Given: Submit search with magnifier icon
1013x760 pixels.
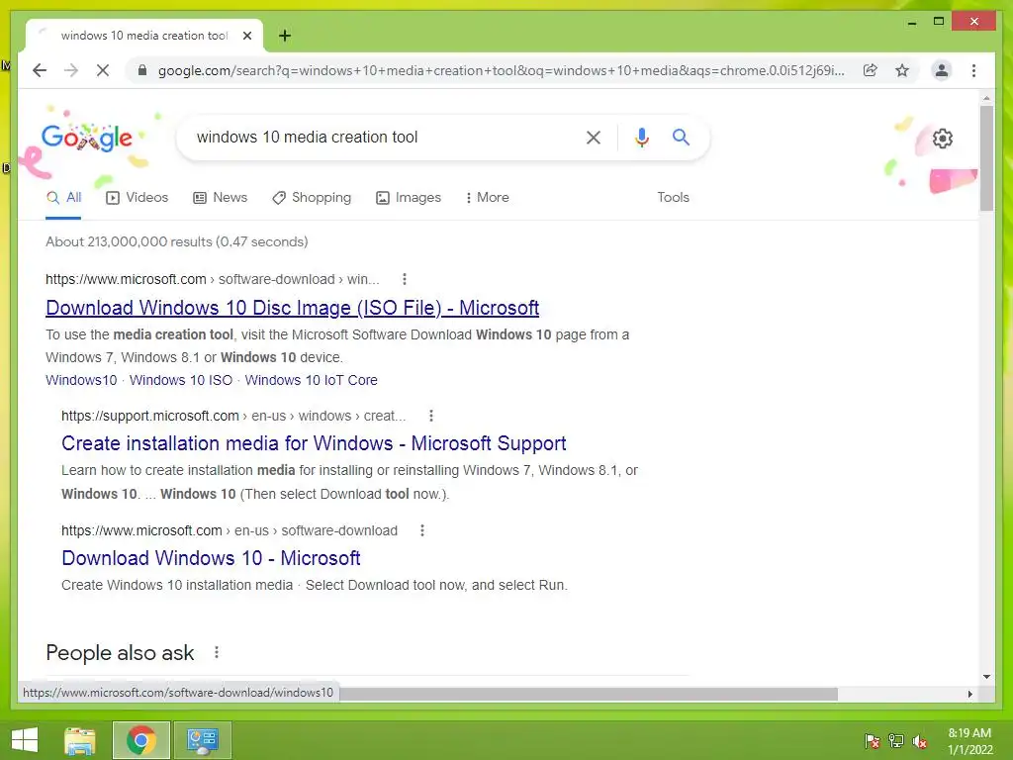Looking at the screenshot, I should [681, 137].
